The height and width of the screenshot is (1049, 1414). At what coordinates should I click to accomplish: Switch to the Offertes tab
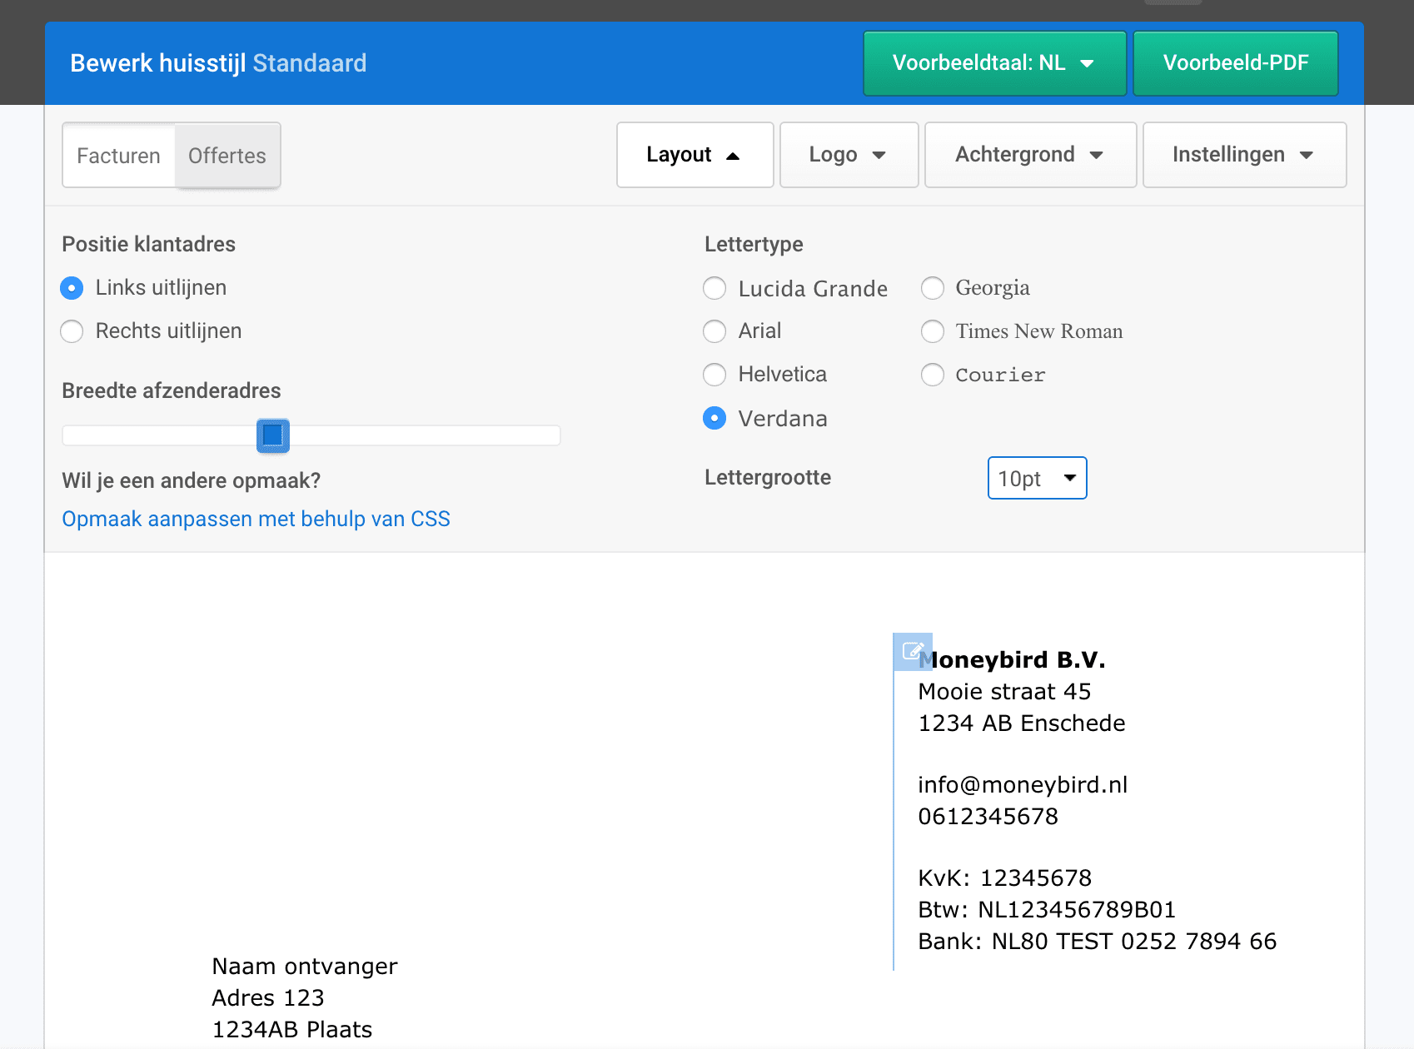pos(227,156)
